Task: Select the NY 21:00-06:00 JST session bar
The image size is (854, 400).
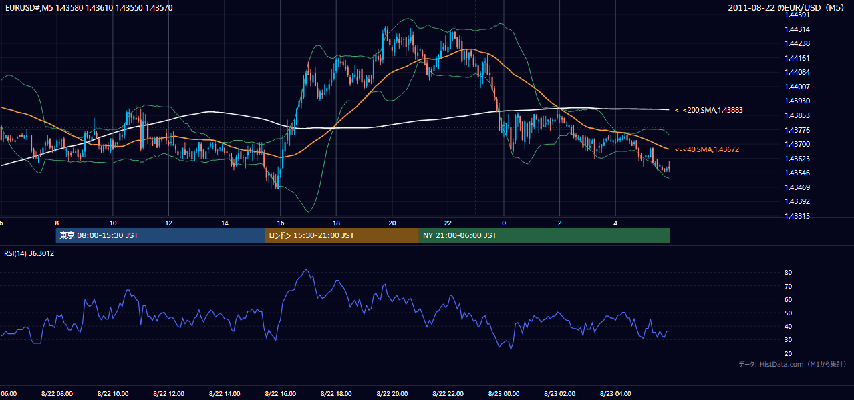Action: pyautogui.click(x=545, y=235)
